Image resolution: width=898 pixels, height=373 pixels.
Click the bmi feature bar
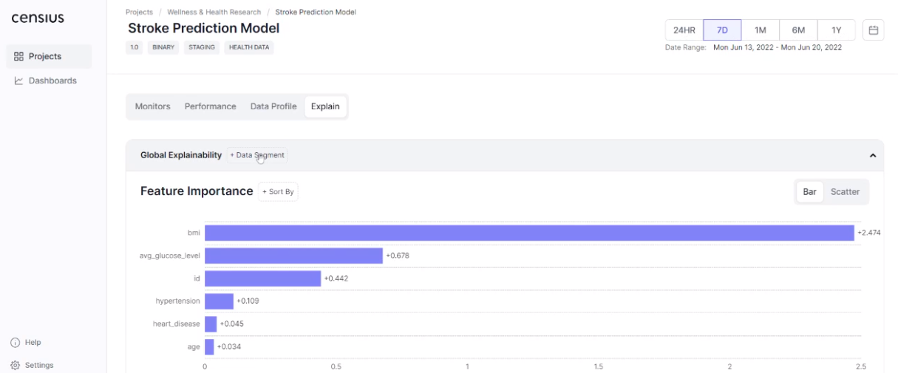point(529,233)
